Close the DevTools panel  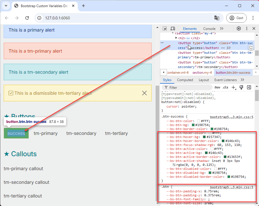click(x=254, y=28)
